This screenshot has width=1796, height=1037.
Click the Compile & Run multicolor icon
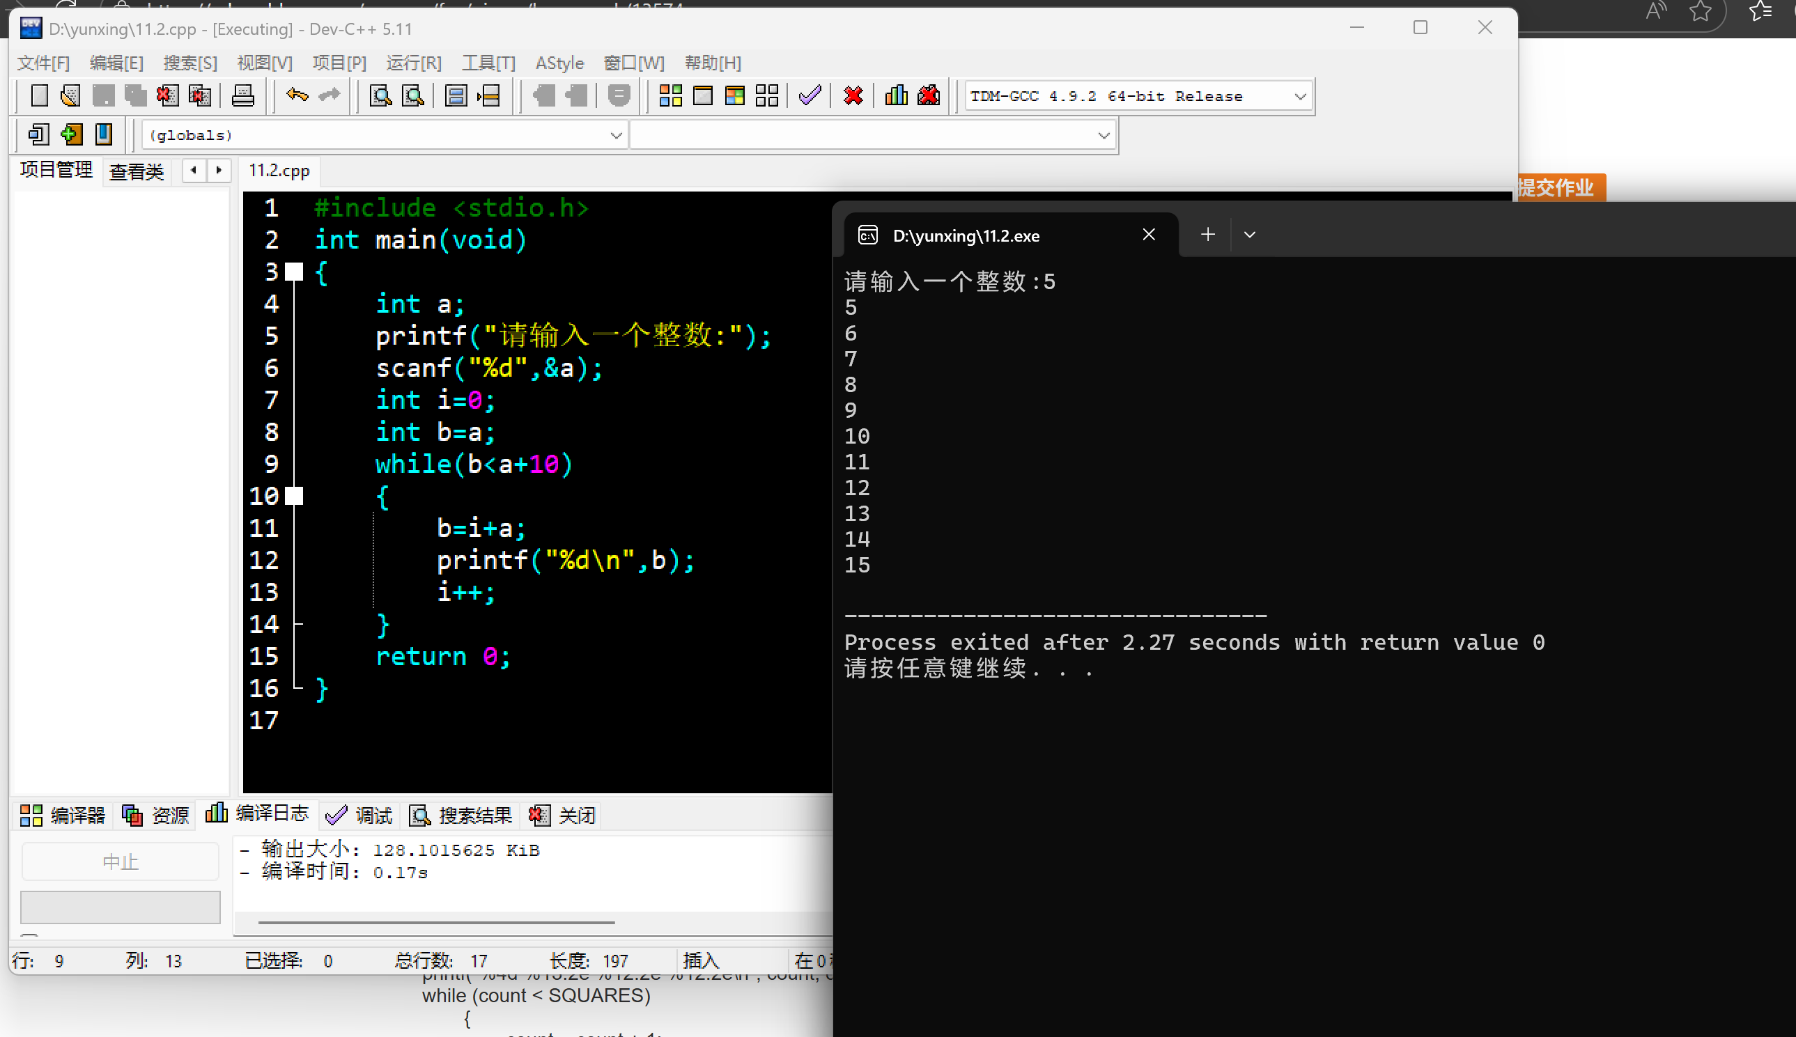coord(734,95)
